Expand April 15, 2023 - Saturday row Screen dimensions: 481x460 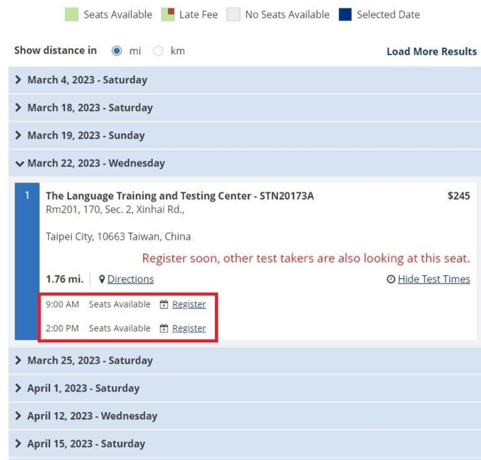(245, 444)
